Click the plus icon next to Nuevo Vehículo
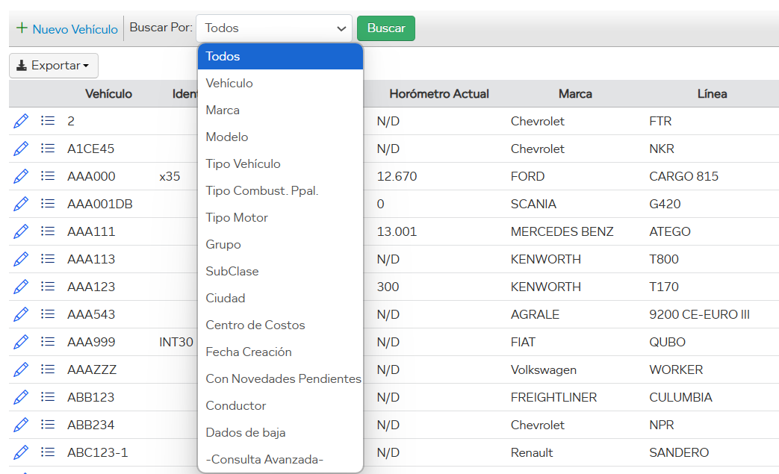Screen dimensions: 779x474 pos(21,28)
